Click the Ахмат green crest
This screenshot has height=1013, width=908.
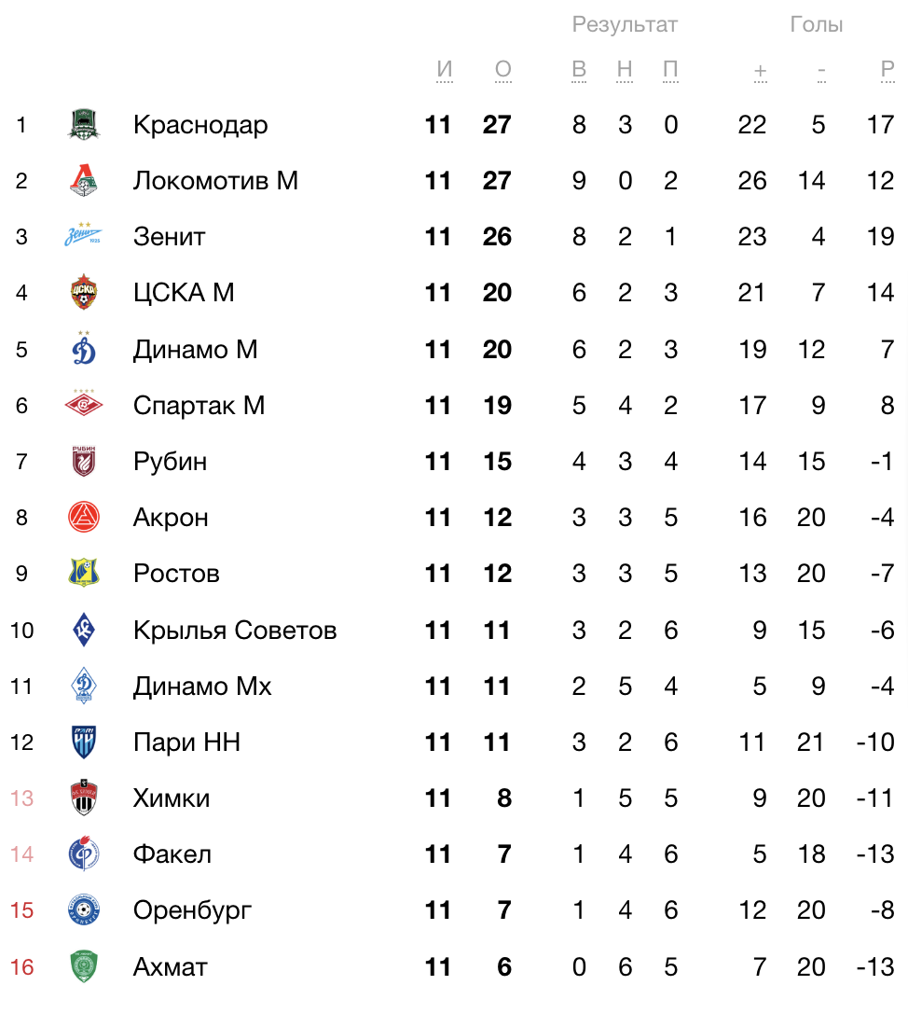(84, 965)
